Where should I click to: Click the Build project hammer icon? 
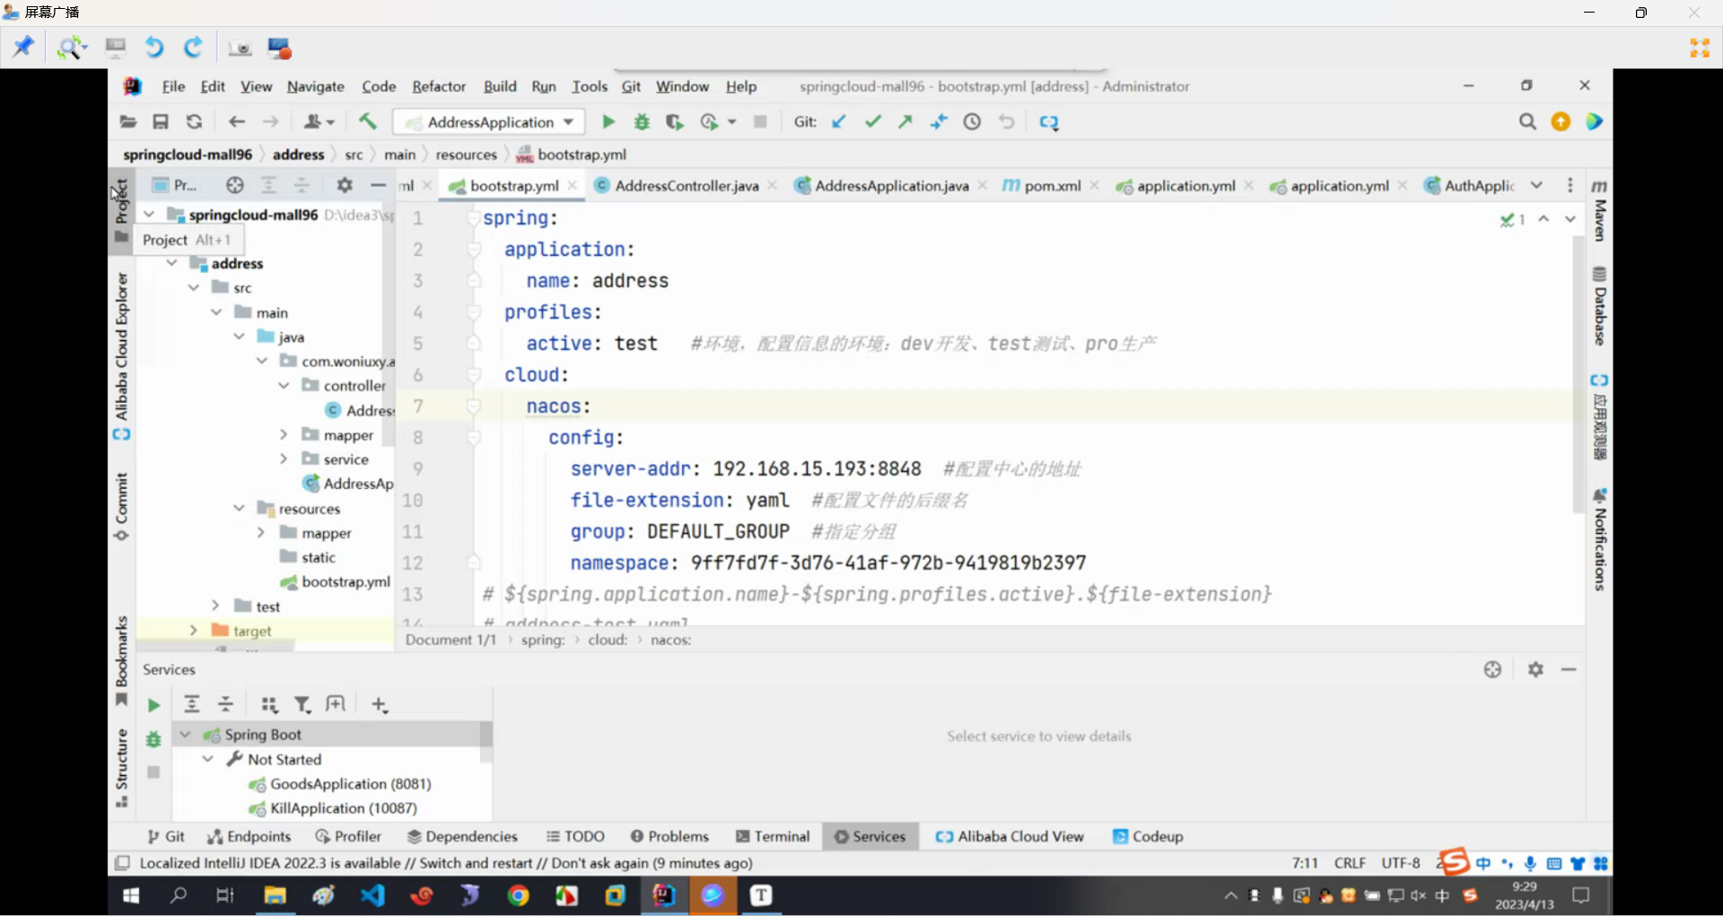(x=368, y=122)
